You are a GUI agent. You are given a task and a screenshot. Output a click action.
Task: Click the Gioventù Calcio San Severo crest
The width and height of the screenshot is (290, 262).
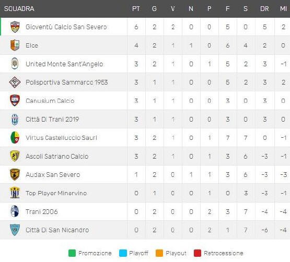point(15,27)
